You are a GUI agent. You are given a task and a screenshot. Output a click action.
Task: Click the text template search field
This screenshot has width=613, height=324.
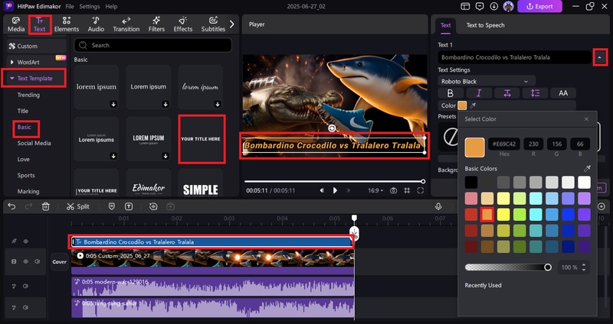(149, 45)
